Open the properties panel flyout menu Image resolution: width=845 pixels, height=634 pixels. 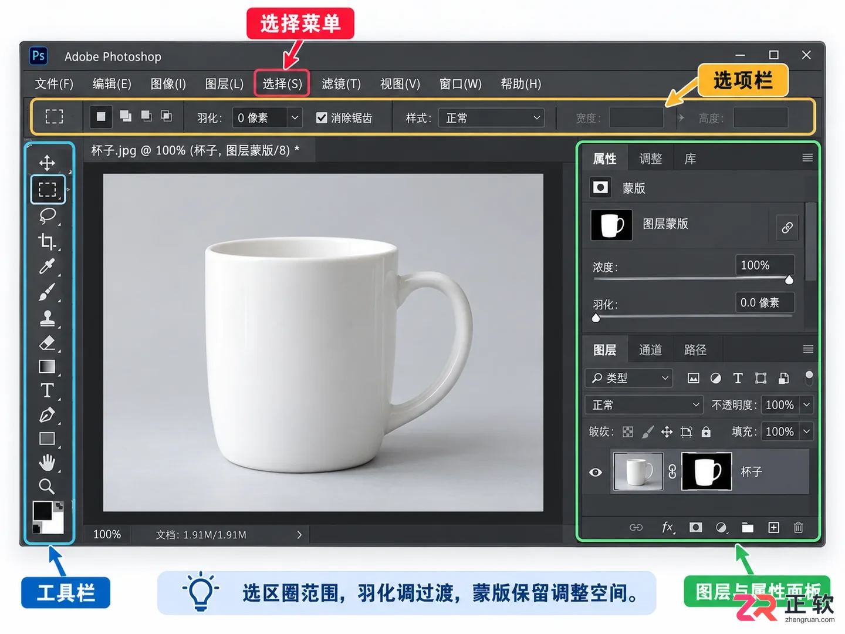click(x=807, y=157)
